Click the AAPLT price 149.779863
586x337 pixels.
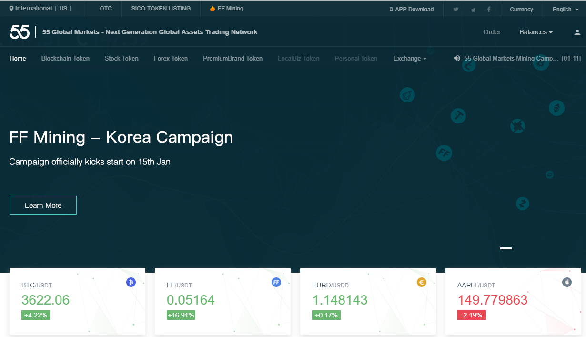tap(493, 300)
